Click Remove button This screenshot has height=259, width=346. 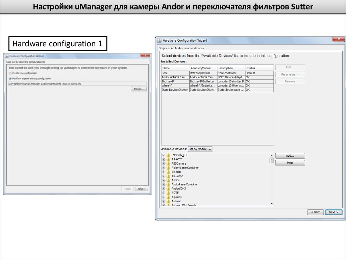click(290, 81)
